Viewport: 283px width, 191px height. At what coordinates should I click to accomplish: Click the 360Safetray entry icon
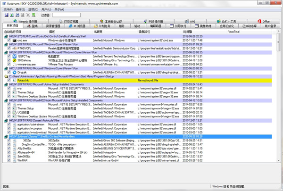coord(15,60)
